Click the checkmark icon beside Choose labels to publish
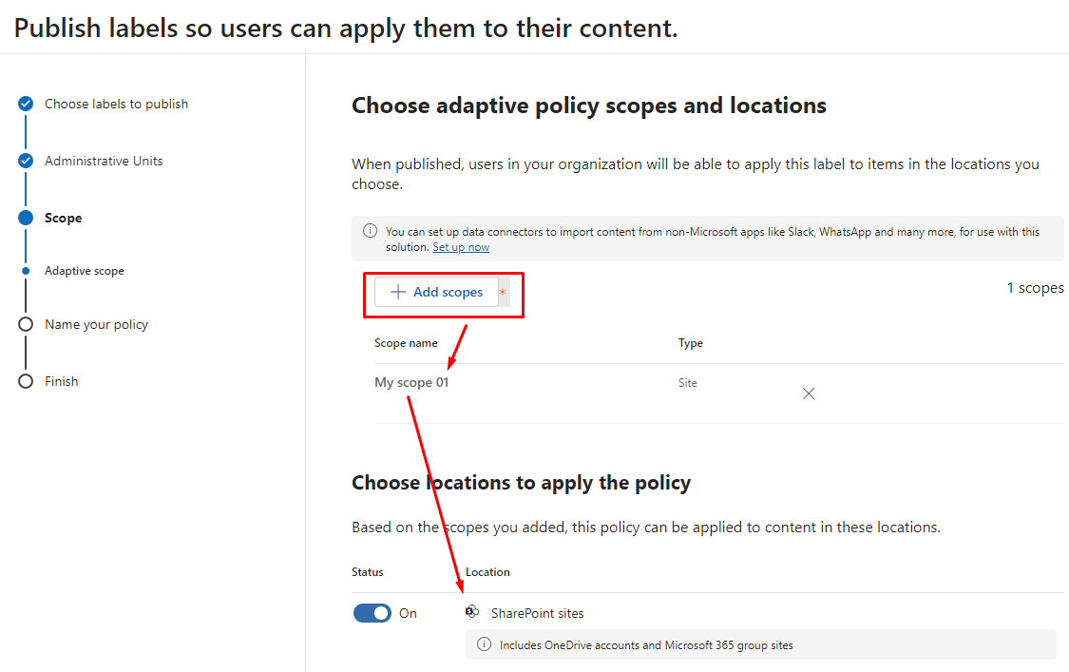The width and height of the screenshot is (1069, 672). click(x=26, y=104)
